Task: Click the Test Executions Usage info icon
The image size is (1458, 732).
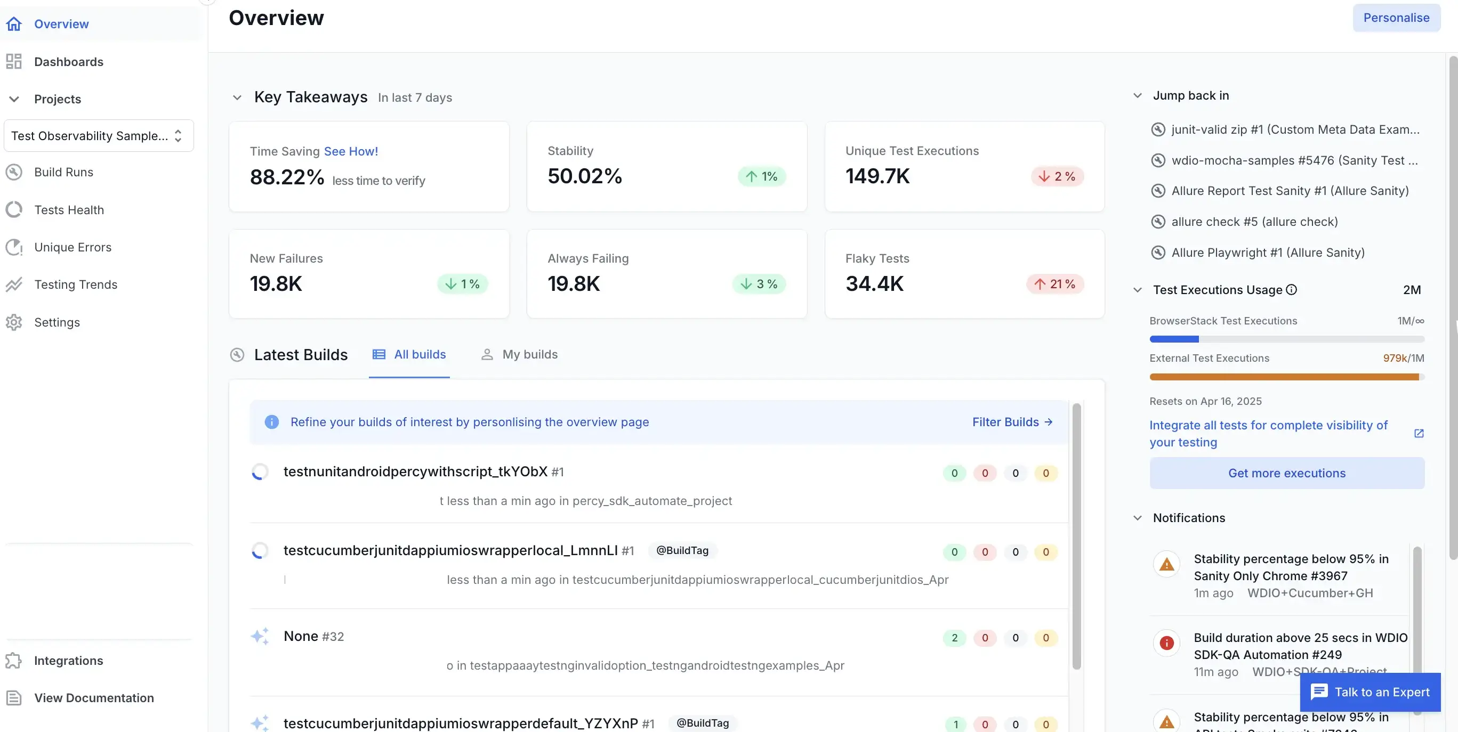Action: pos(1291,289)
